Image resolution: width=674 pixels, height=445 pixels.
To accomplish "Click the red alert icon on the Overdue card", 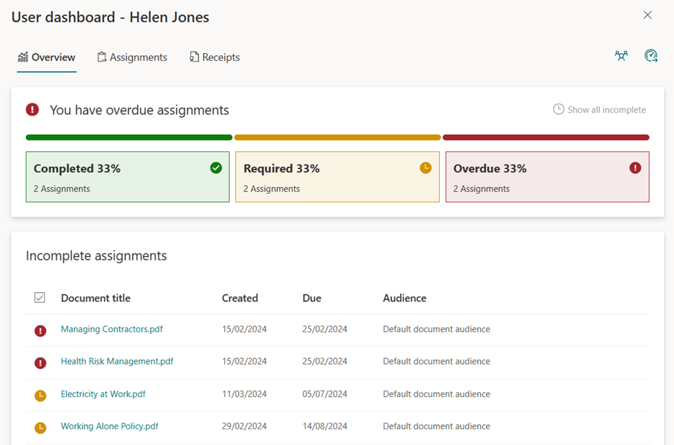I will [x=634, y=166].
